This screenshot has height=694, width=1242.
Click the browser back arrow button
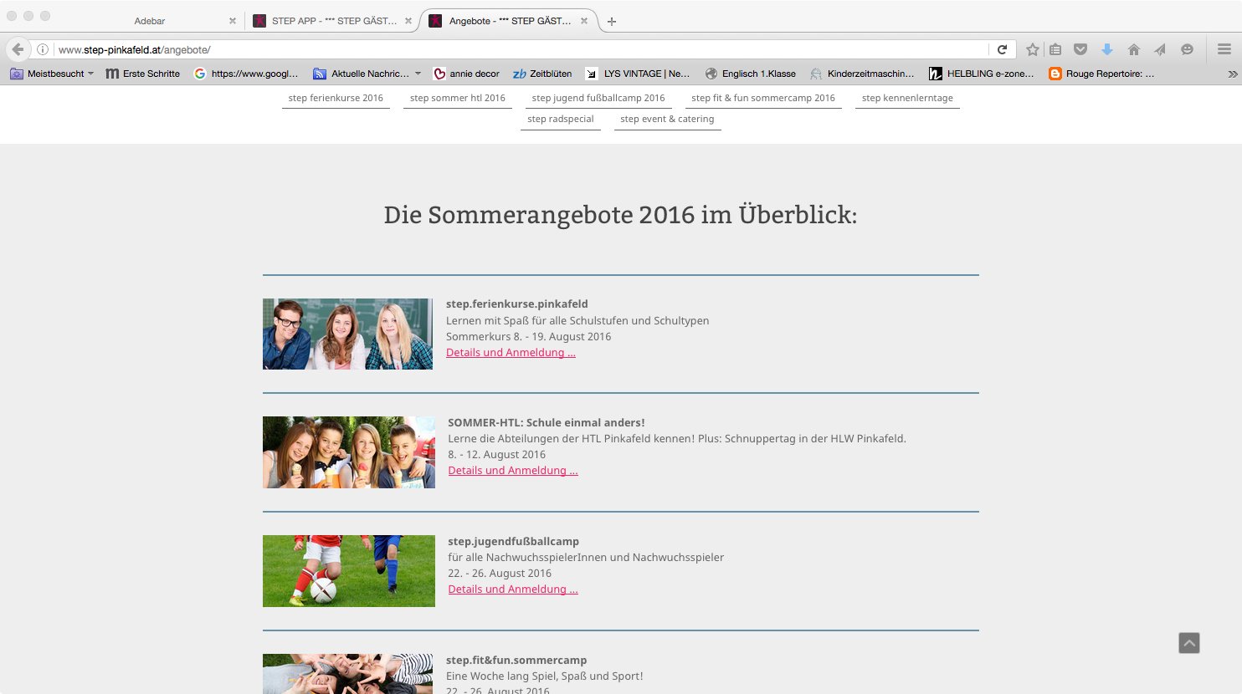point(18,49)
